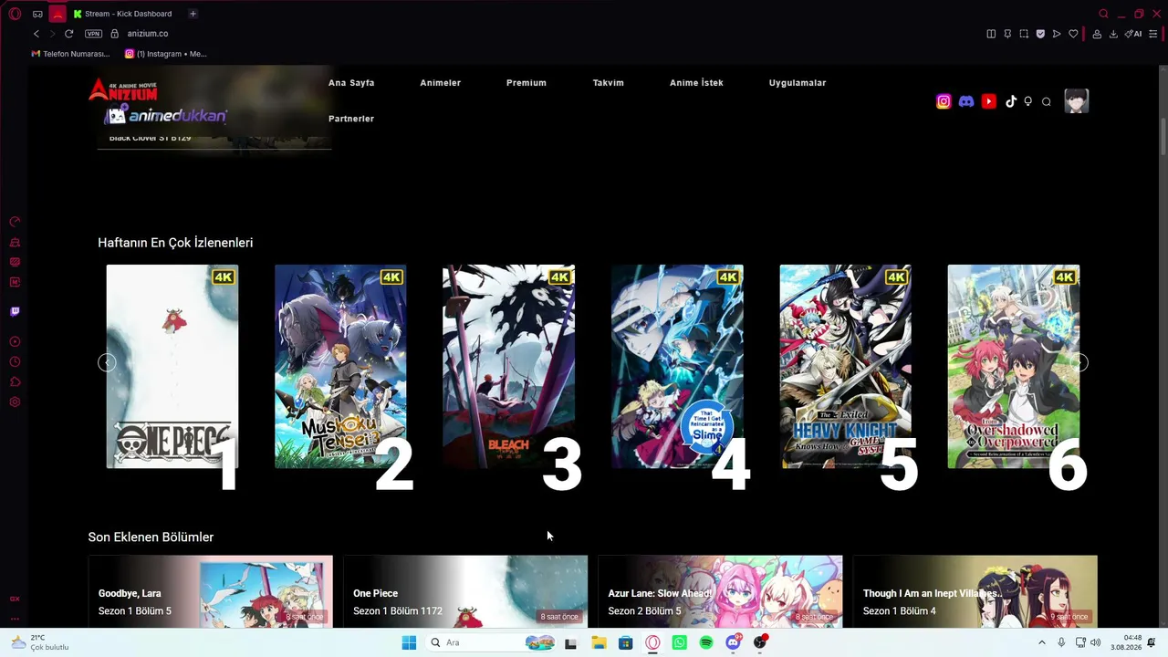Open the Exiled Heavy Knight poster

[846, 367]
